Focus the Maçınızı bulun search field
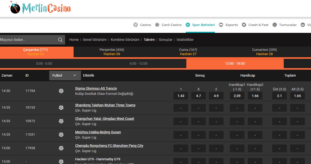 pos(28,40)
